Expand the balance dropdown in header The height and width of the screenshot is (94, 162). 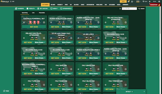(x=138, y=2)
